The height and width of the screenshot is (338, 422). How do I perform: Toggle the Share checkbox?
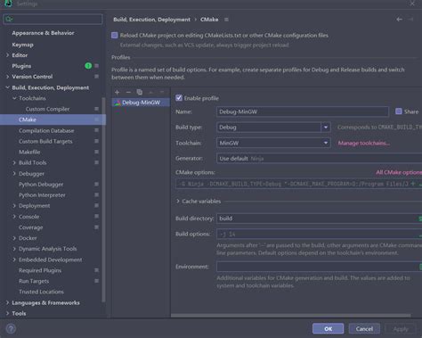click(x=399, y=111)
